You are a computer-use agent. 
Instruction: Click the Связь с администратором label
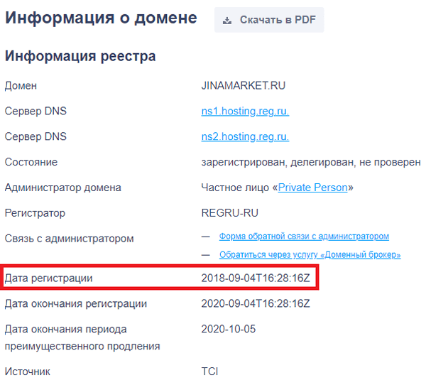tap(70, 239)
